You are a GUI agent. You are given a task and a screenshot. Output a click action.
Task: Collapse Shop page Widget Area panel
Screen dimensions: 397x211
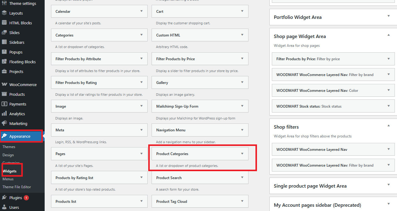[388, 35]
